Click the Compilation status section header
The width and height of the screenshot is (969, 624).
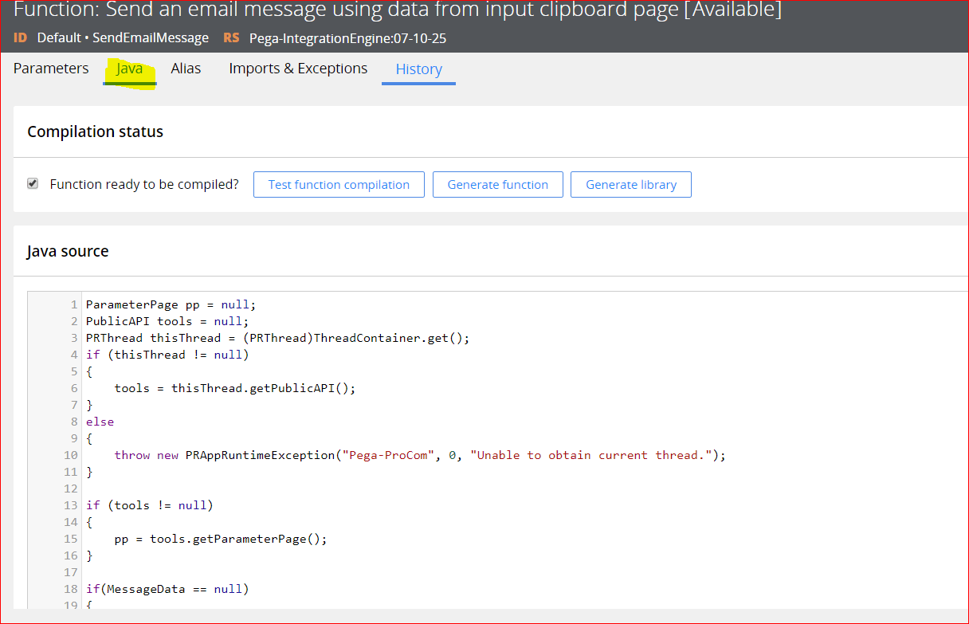pos(95,131)
